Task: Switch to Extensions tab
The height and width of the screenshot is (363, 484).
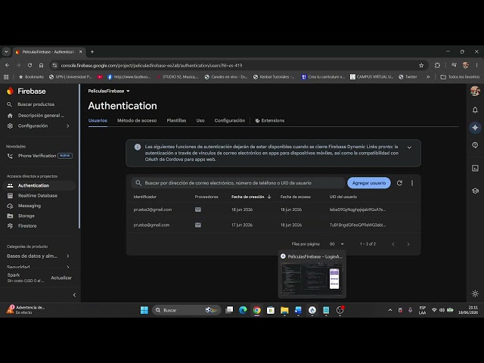Action: point(270,120)
